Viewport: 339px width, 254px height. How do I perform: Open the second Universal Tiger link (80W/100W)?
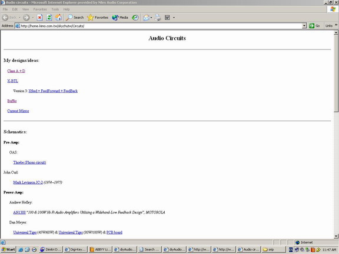[x=71, y=232]
